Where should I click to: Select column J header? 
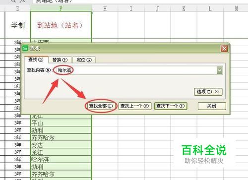(157, 8)
